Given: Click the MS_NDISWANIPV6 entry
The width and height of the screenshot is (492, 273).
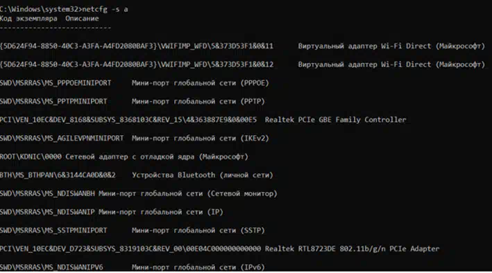Looking at the screenshot, I should (51, 267).
